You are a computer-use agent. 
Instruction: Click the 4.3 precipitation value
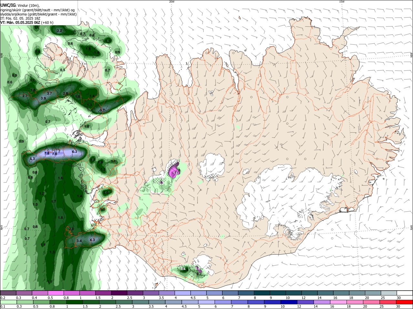click(x=92, y=240)
